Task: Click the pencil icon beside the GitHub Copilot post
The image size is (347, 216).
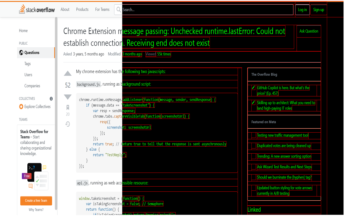Action: 253,87
